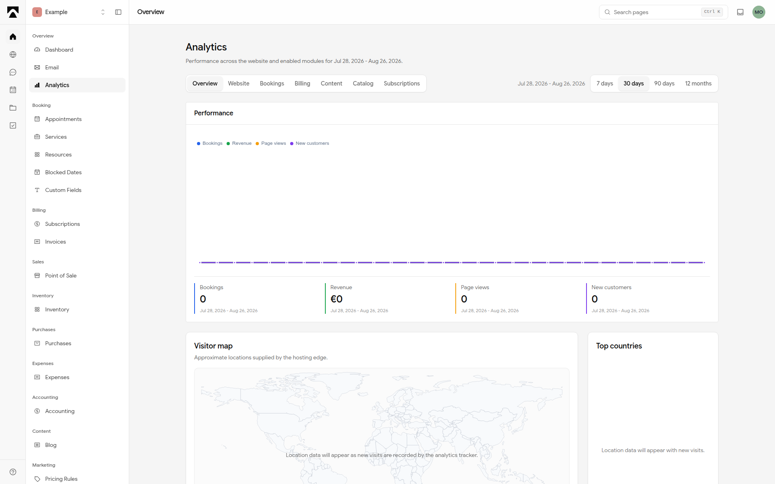775x484 pixels.
Task: Open Pricing Rules in sidebar
Action: (x=77, y=479)
